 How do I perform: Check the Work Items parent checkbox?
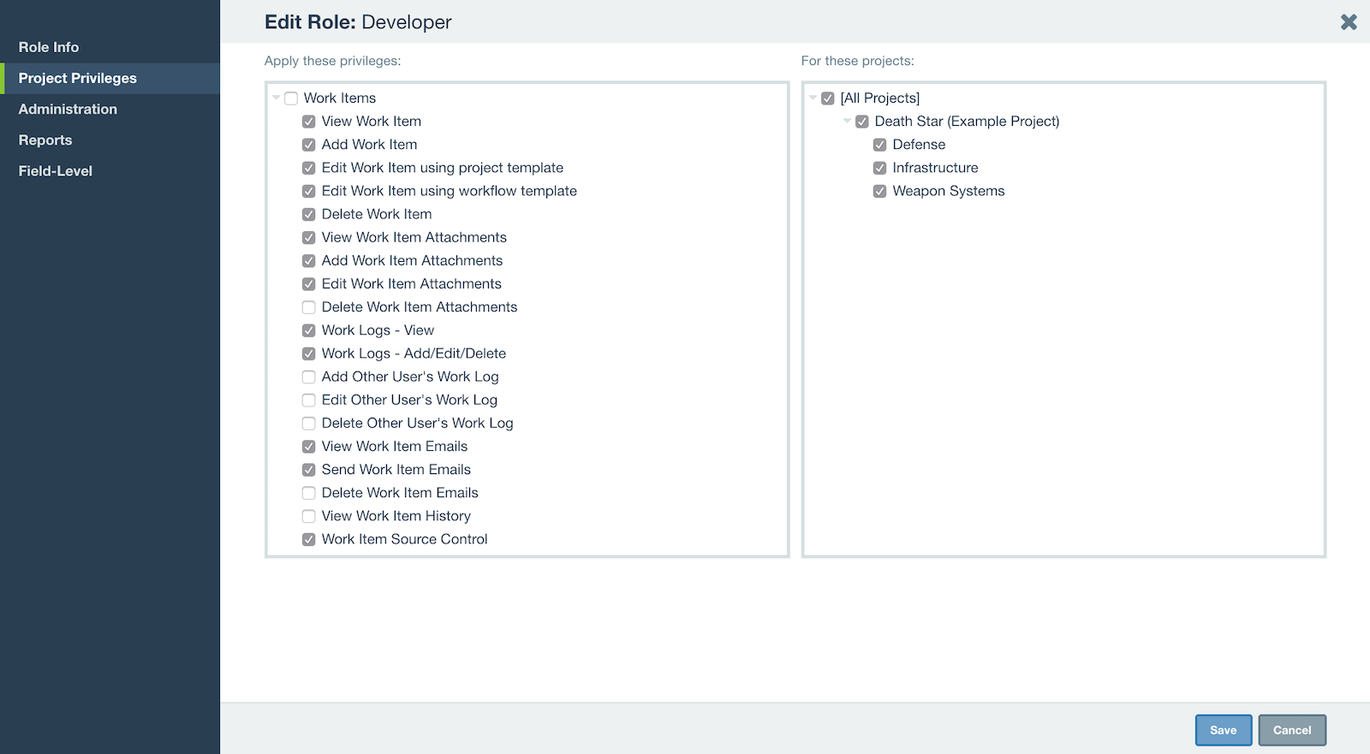[291, 98]
